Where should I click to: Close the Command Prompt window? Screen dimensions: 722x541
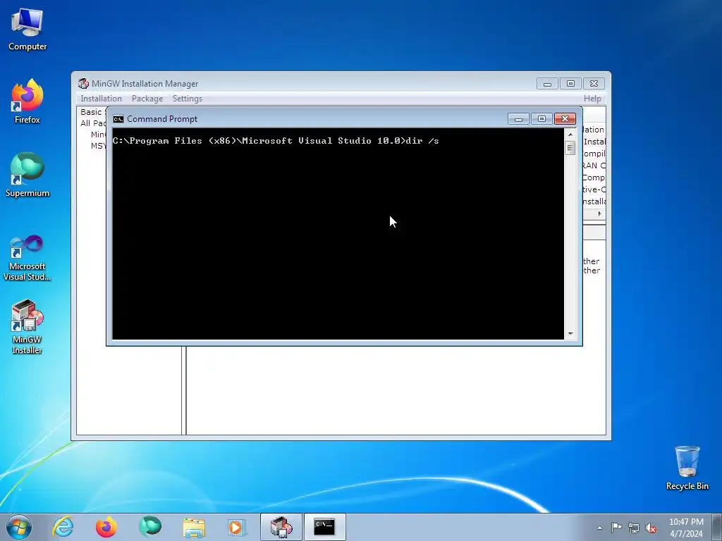coord(565,119)
